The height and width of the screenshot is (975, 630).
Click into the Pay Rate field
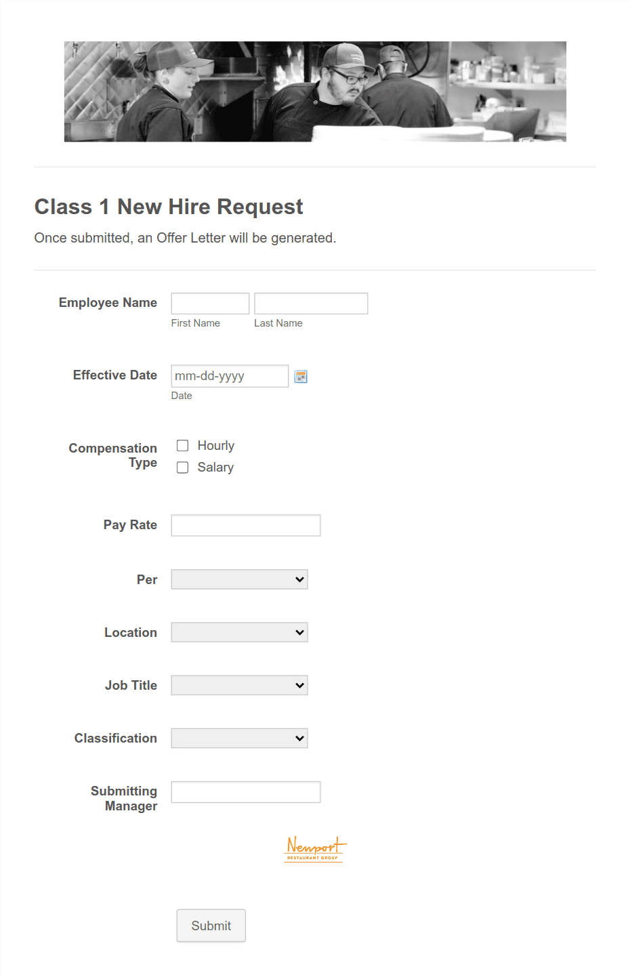click(x=246, y=525)
